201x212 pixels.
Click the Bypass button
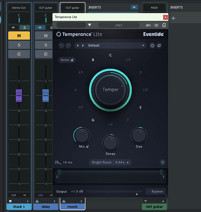coord(156,192)
